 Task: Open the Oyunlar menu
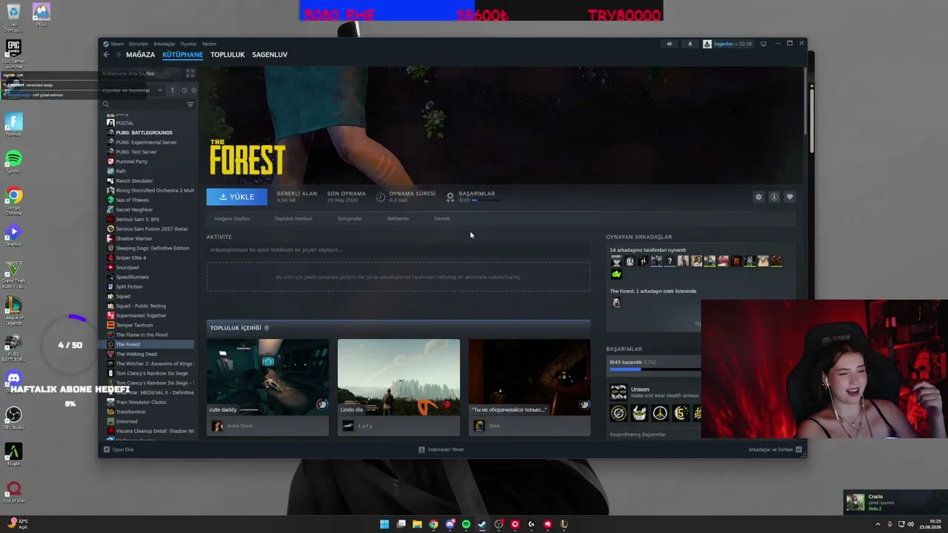[189, 44]
